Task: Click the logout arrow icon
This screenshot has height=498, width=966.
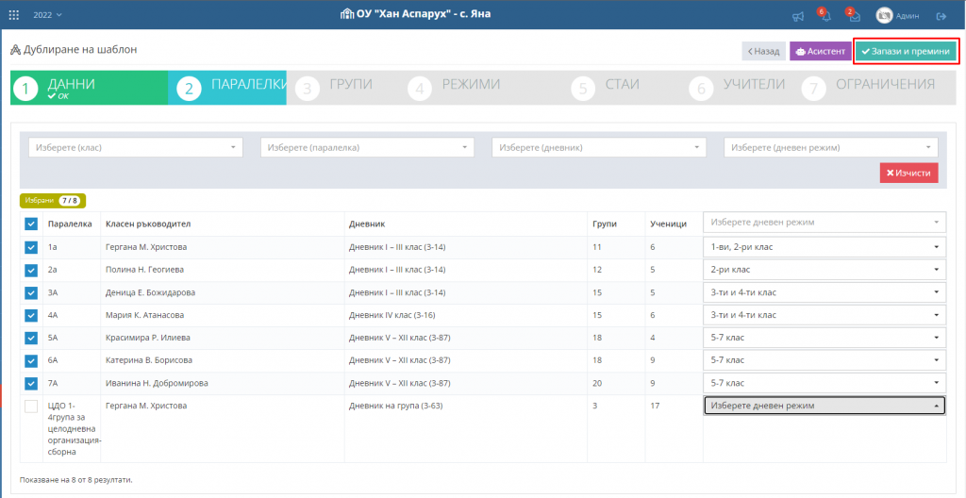Action: pyautogui.click(x=941, y=16)
